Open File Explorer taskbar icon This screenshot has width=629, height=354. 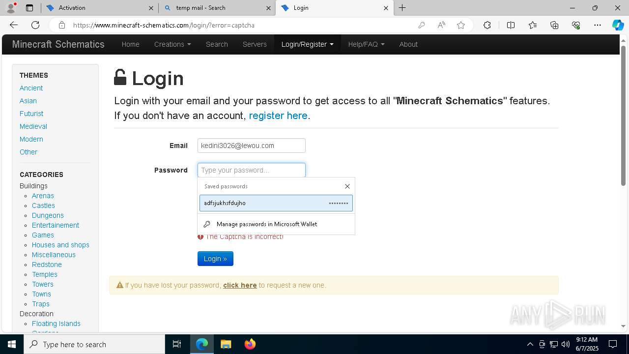point(226,344)
